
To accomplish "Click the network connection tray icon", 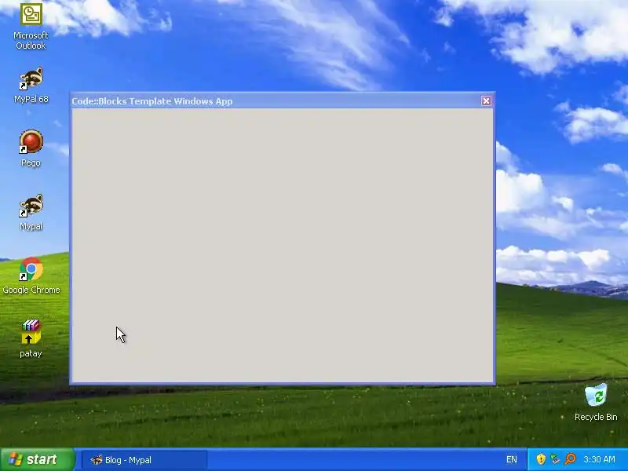I will [x=555, y=459].
